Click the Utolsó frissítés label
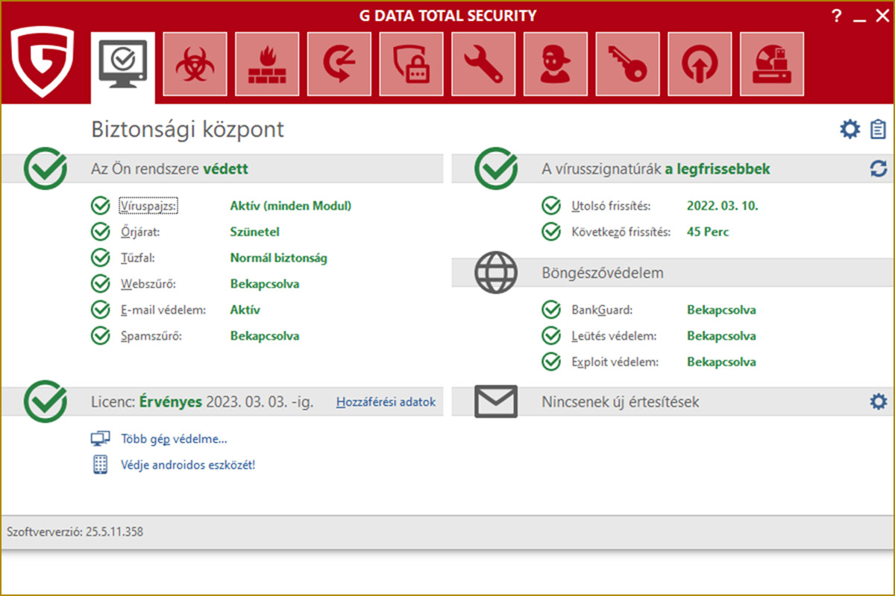This screenshot has width=895, height=596. tap(612, 206)
